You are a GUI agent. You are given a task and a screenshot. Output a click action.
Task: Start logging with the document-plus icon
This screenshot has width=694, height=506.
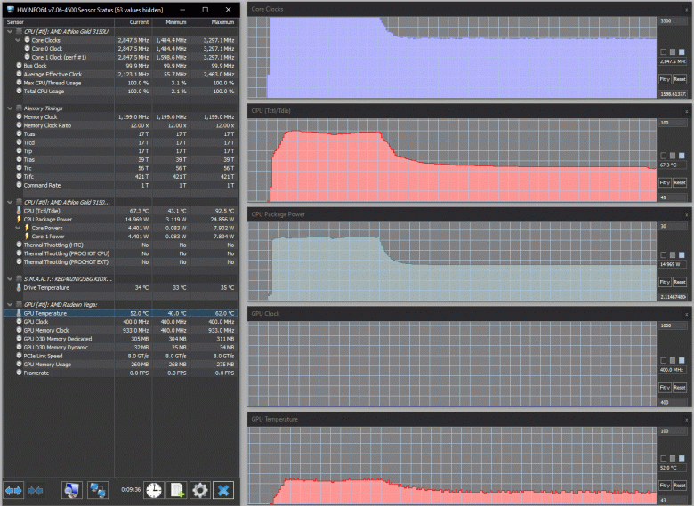[177, 490]
